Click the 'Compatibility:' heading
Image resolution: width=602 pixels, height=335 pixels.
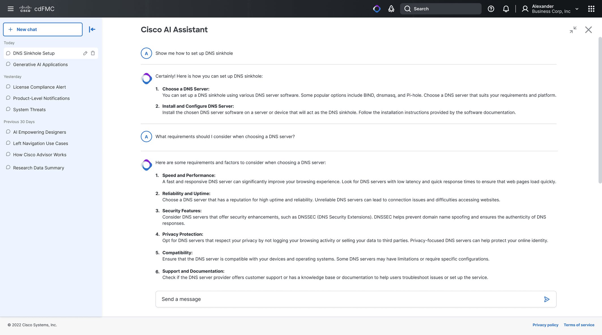[x=177, y=252]
